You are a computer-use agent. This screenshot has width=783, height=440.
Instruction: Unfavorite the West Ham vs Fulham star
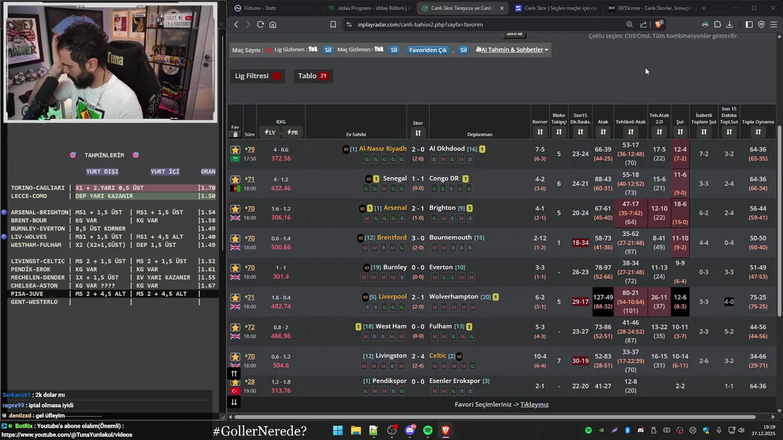click(235, 327)
